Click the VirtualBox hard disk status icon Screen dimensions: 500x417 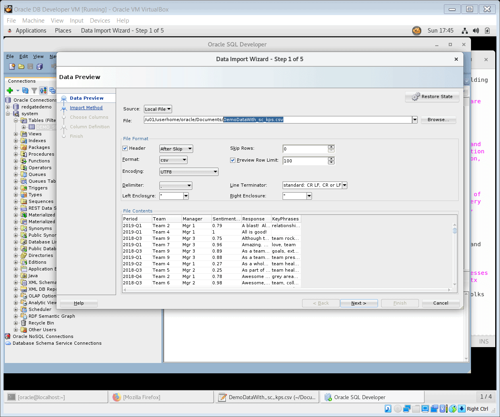tap(388, 409)
